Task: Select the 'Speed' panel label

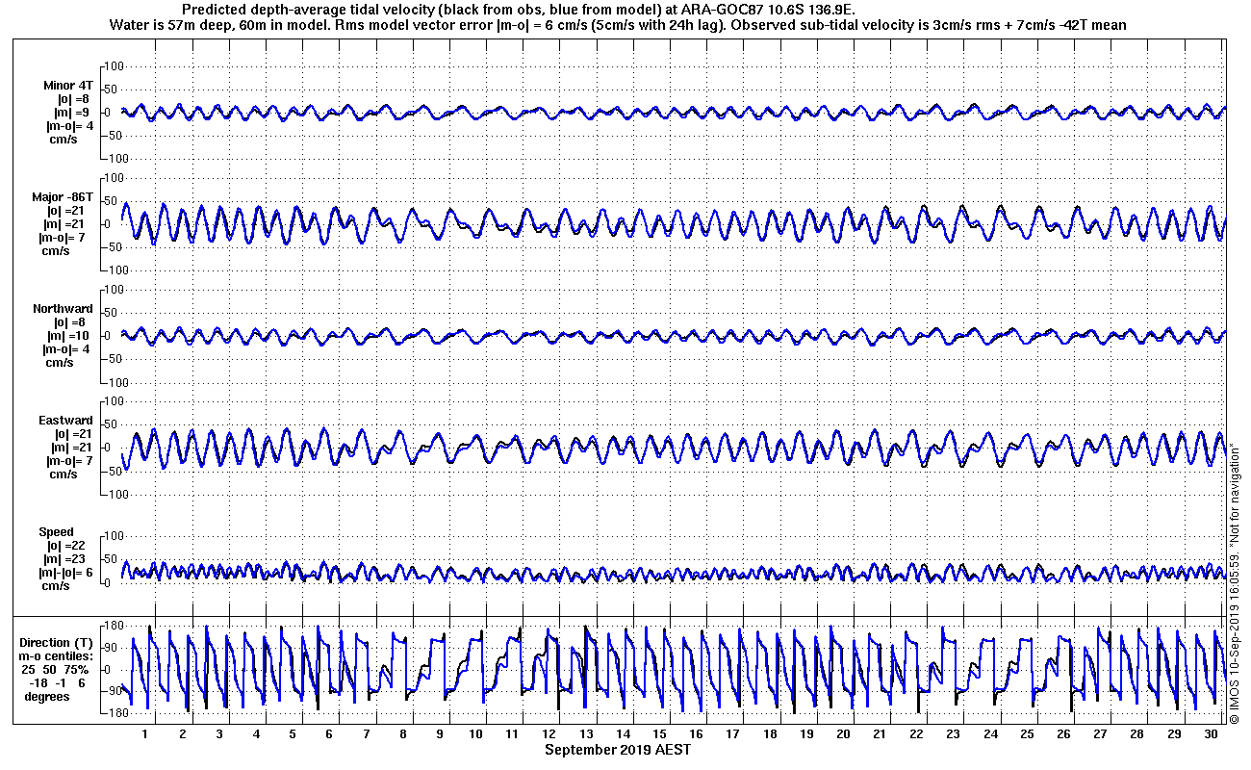Action: (x=56, y=532)
